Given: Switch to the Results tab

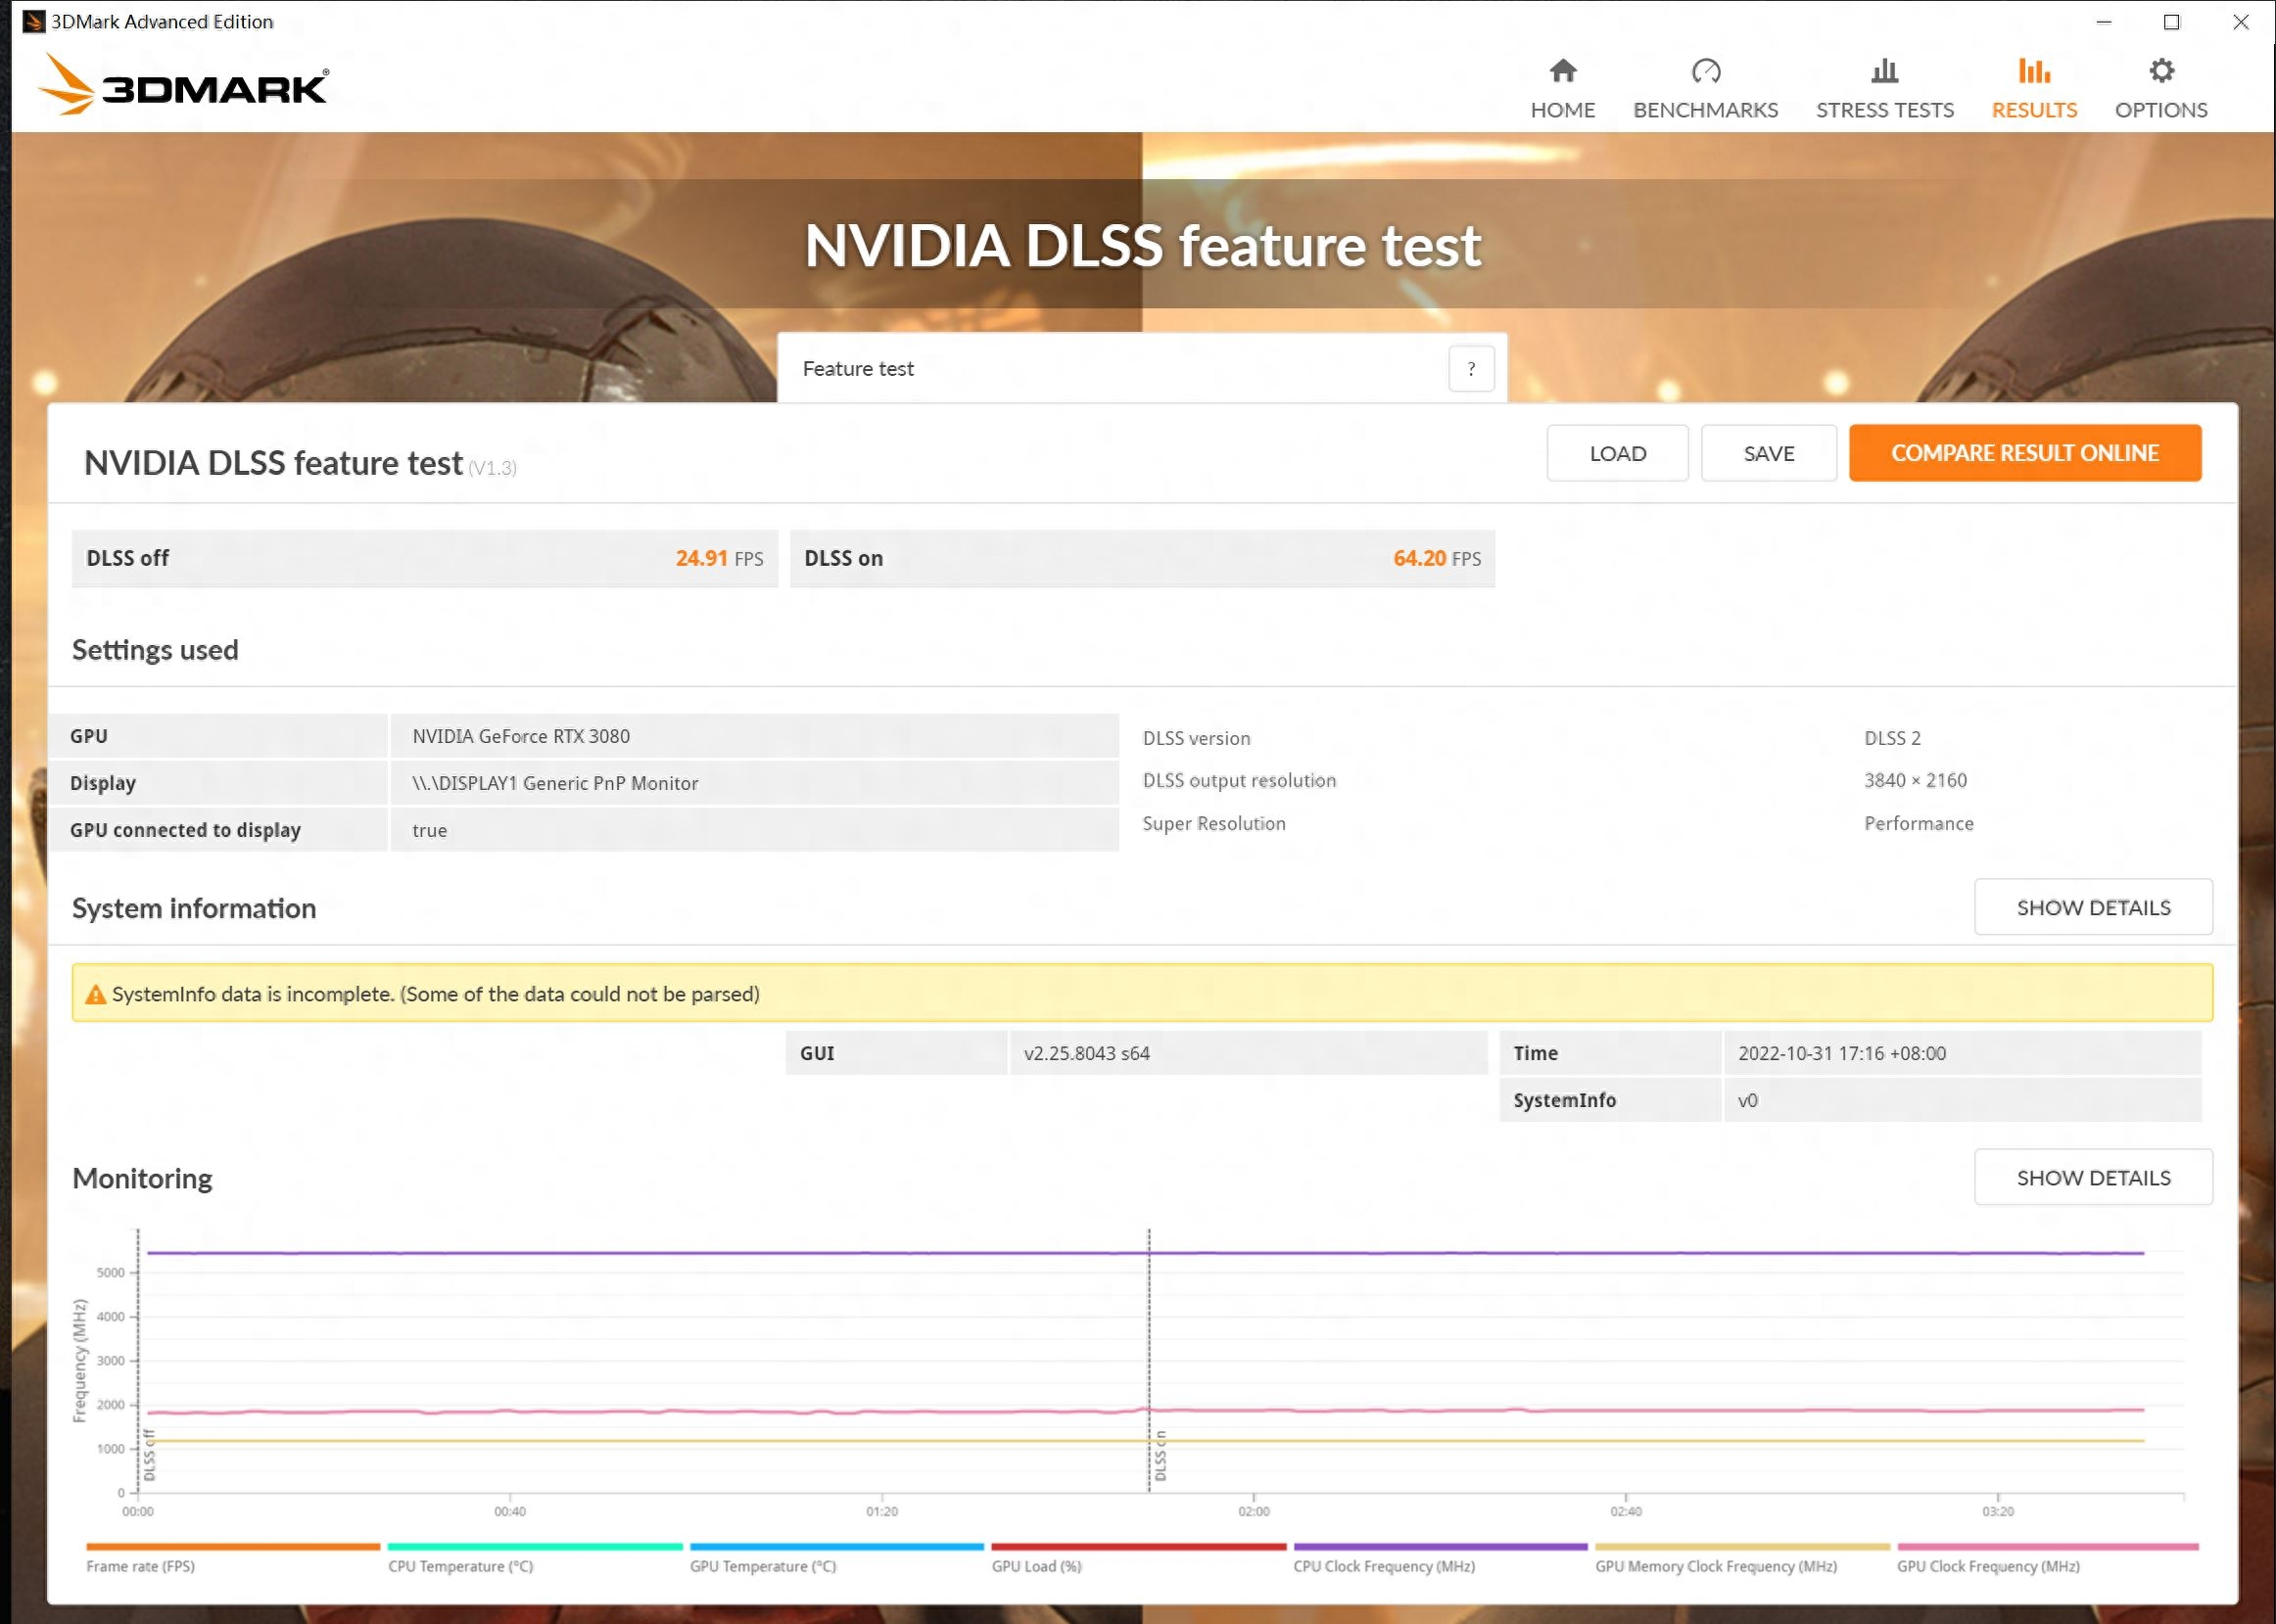Looking at the screenshot, I should (2033, 88).
